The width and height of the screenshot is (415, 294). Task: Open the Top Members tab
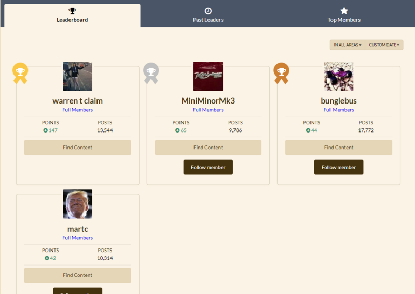(x=344, y=15)
